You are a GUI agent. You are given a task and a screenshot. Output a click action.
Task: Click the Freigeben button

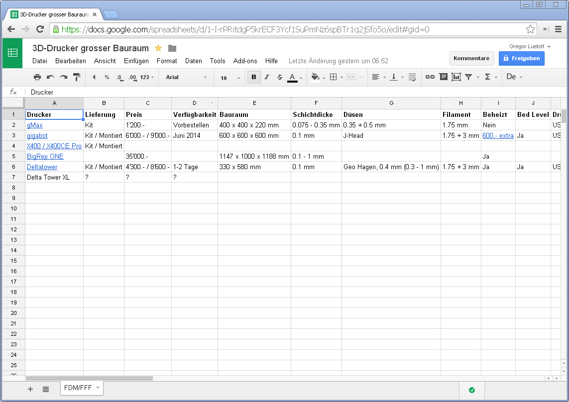[x=522, y=58]
